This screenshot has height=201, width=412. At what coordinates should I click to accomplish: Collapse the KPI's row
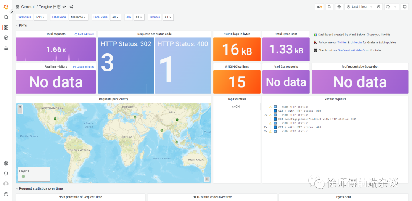click(21, 26)
